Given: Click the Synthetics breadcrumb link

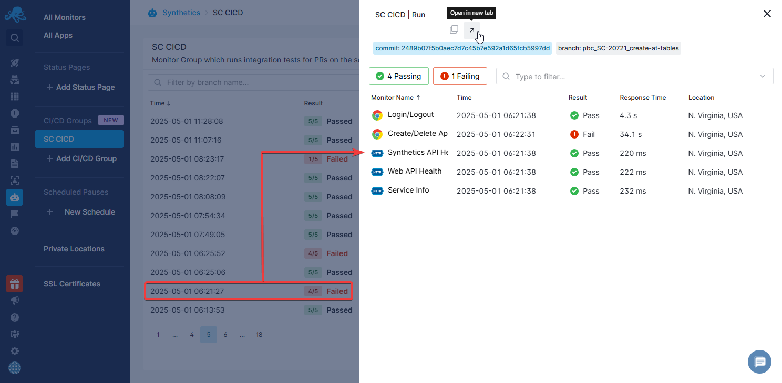Looking at the screenshot, I should (x=181, y=13).
